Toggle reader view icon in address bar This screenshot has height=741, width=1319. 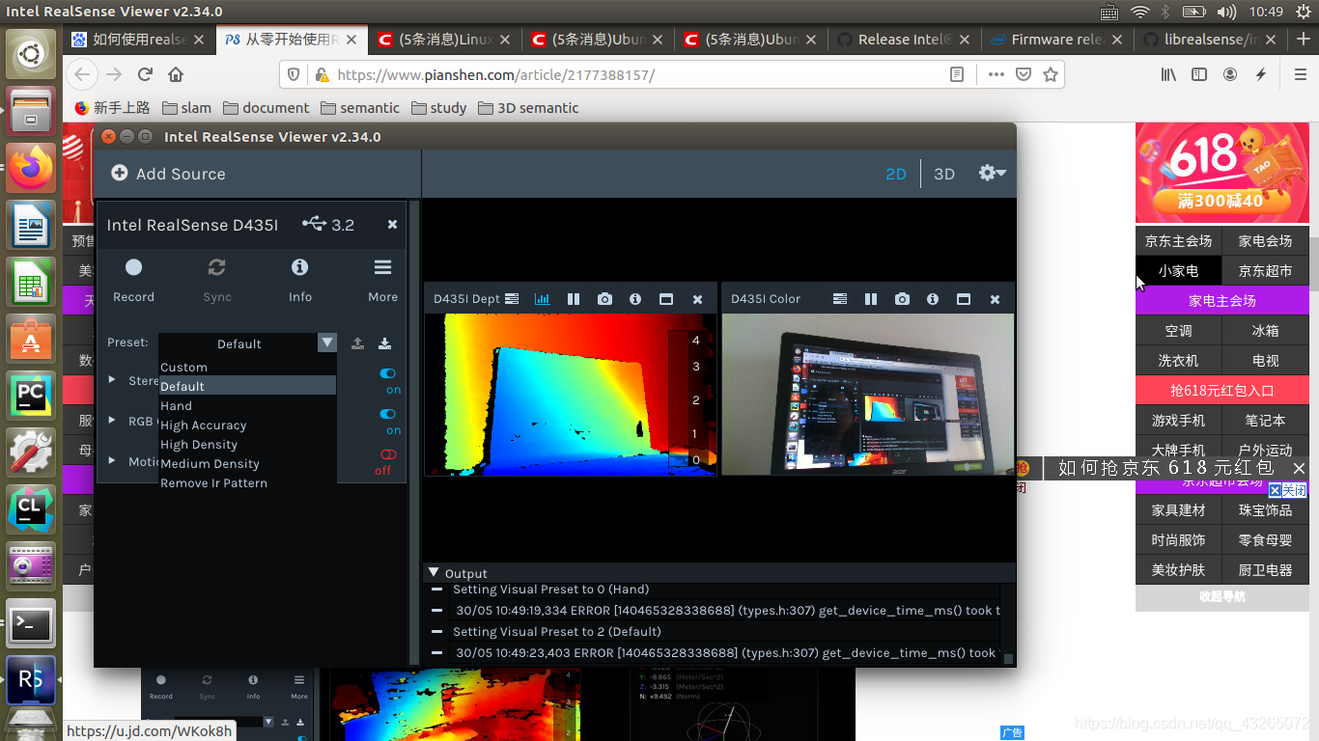point(957,74)
